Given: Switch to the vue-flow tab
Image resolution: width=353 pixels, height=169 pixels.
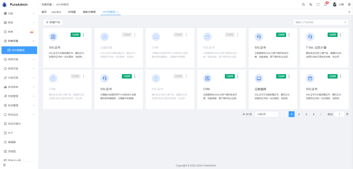Looking at the screenshot, I should tap(56, 12).
